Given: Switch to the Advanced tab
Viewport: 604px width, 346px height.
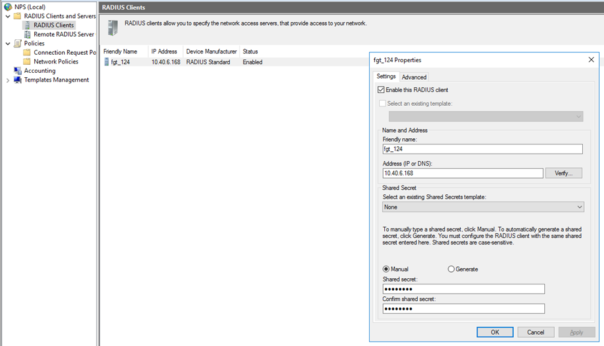Looking at the screenshot, I should coord(414,77).
